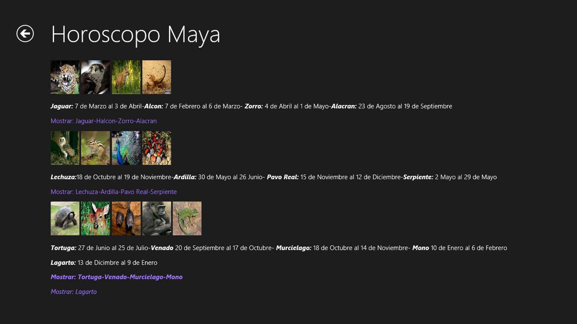577x324 pixels.
Task: Click the Lagarto date range text line
Action: (x=104, y=262)
